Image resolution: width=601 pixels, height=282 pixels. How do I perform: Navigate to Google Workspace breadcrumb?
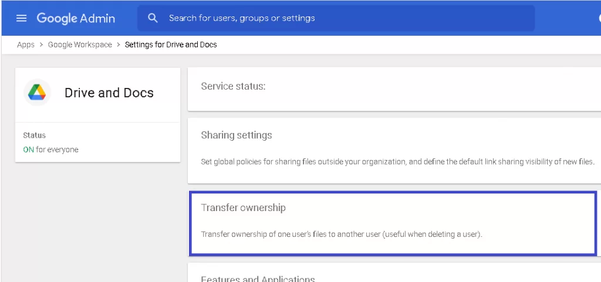(80, 45)
